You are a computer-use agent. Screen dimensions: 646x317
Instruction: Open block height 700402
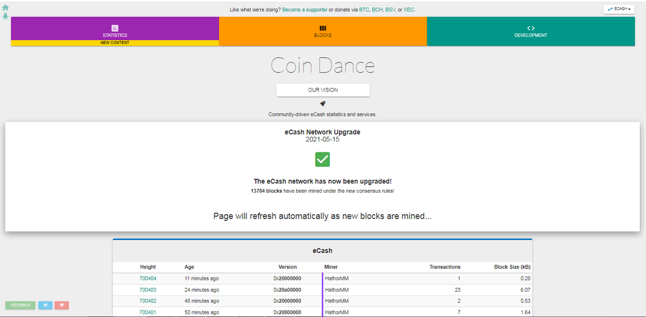148,301
